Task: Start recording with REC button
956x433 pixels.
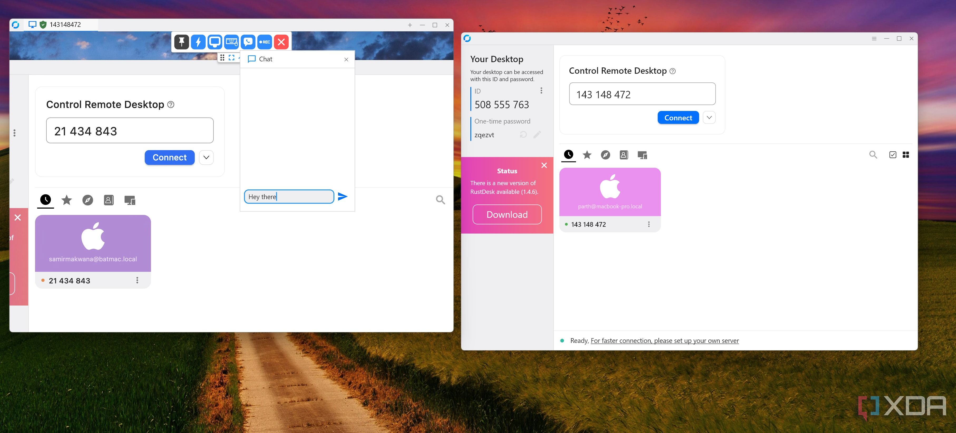Action: point(265,42)
